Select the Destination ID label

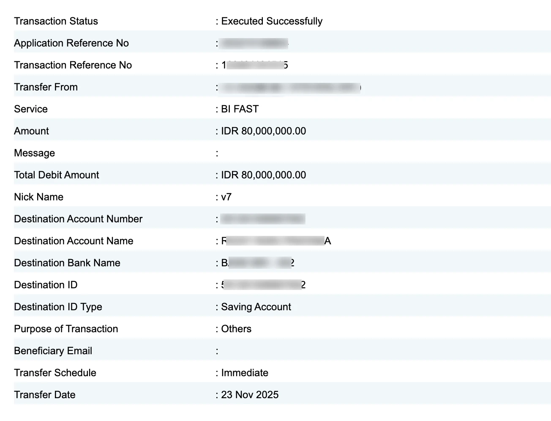[46, 285]
